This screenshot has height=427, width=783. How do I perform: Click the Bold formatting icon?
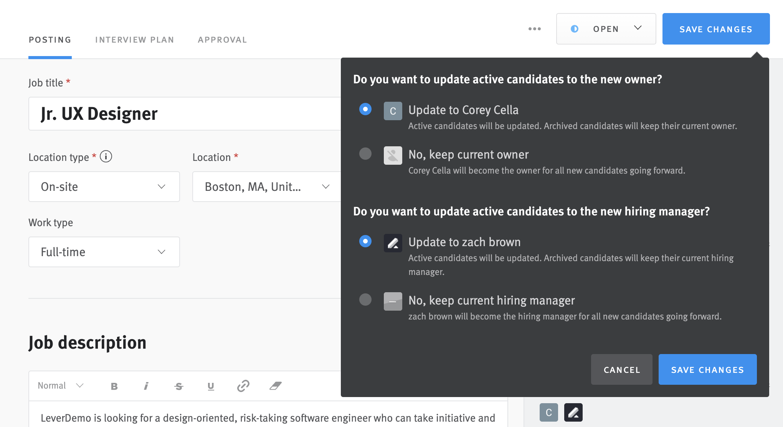point(114,386)
